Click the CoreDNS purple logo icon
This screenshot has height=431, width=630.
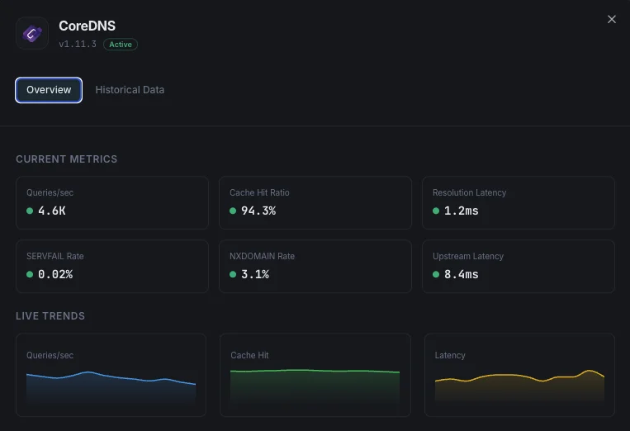click(x=32, y=33)
